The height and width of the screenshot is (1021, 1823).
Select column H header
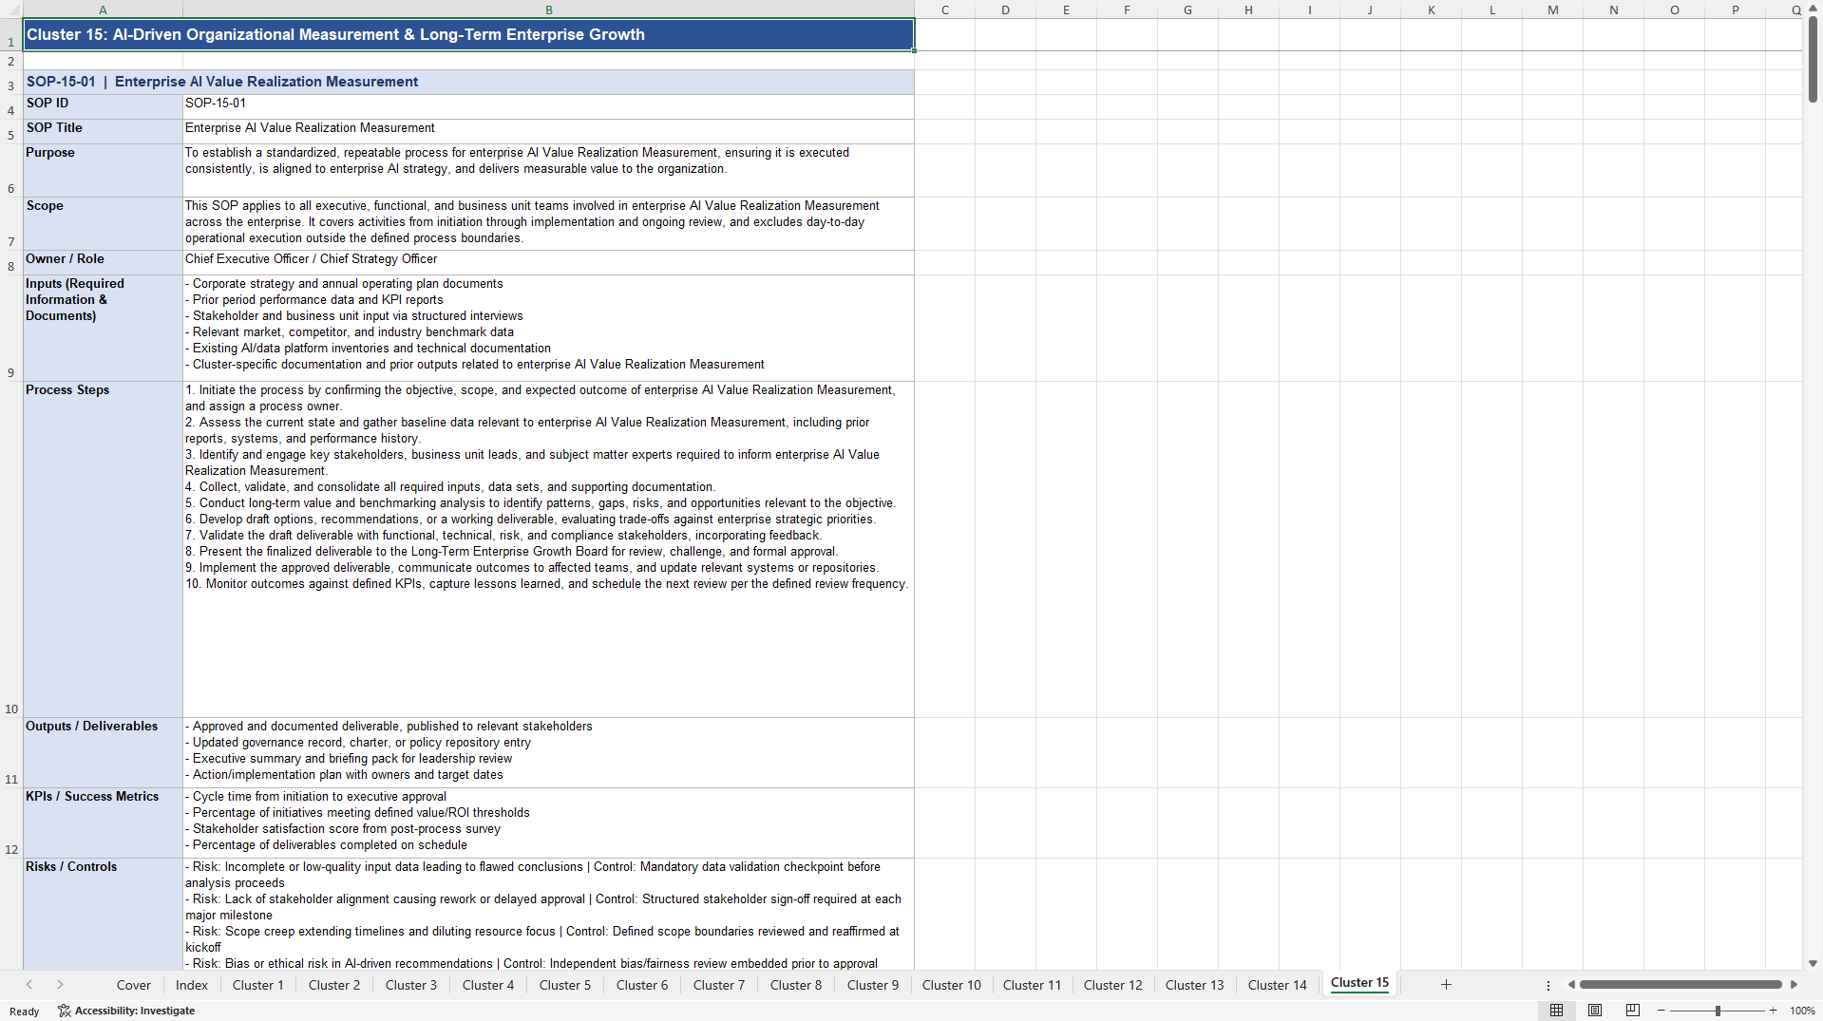click(1248, 9)
